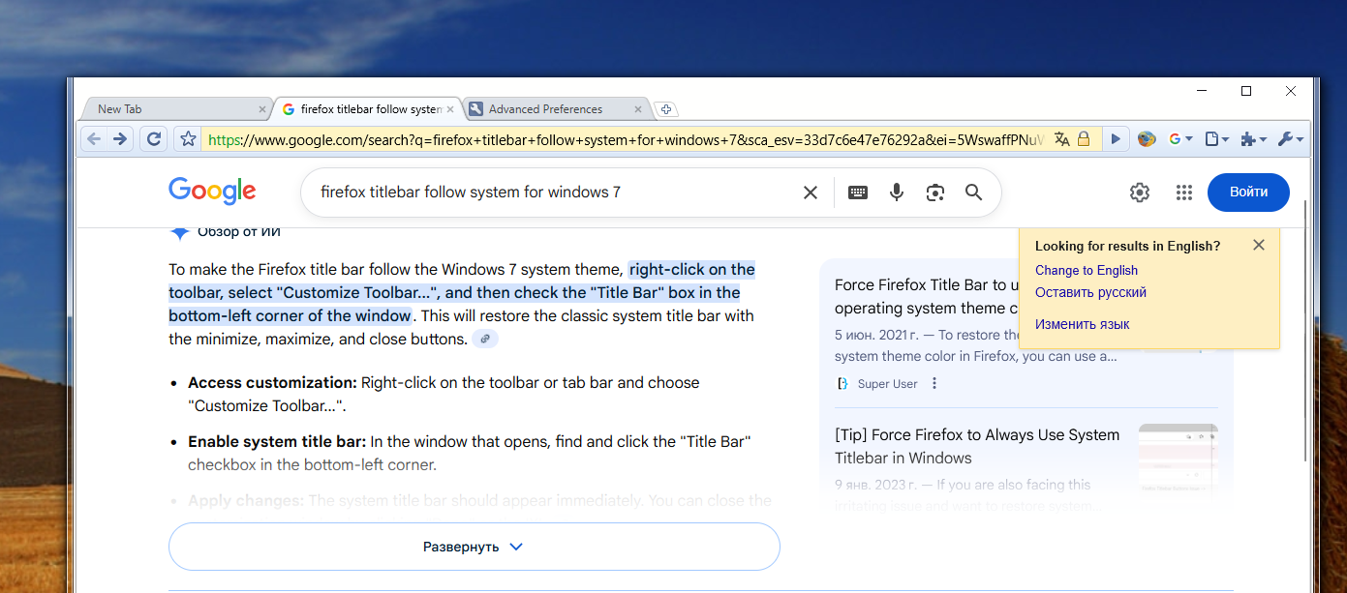This screenshot has height=593, width=1347.
Task: Open the on-screen keyboard input tool
Action: (x=858, y=193)
